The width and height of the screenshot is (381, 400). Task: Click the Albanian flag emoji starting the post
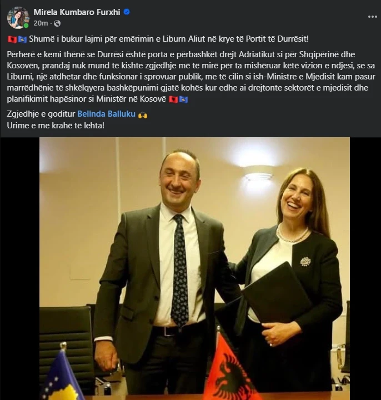tap(12, 39)
